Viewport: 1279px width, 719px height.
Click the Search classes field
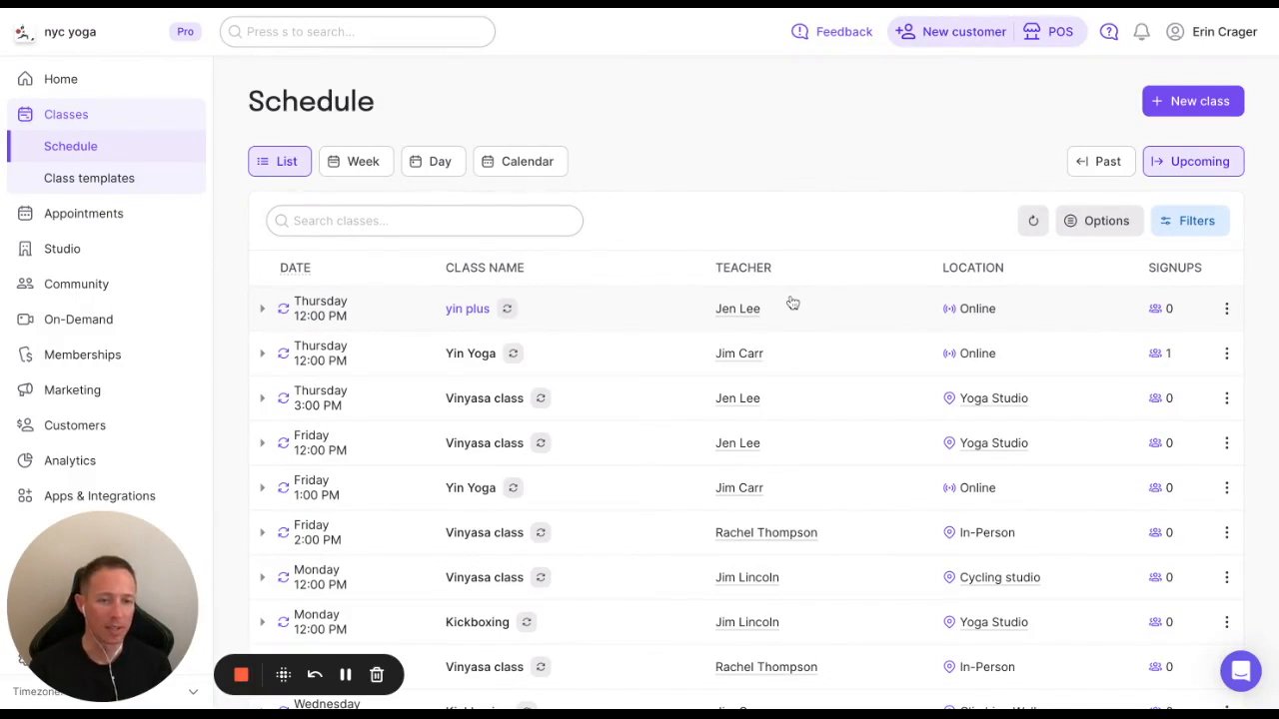tap(425, 221)
